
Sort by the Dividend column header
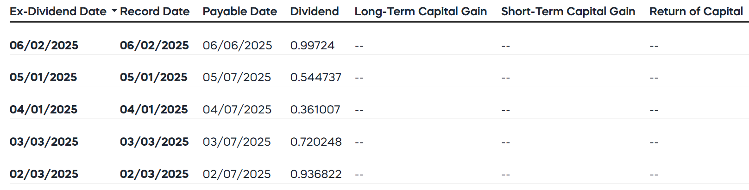click(x=315, y=12)
